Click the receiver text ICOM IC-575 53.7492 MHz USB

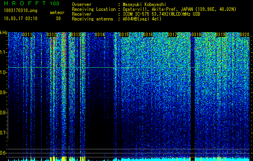161,14
